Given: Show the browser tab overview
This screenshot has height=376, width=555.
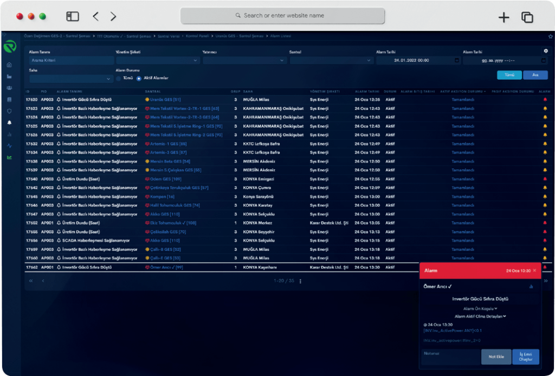Looking at the screenshot, I should tap(527, 17).
